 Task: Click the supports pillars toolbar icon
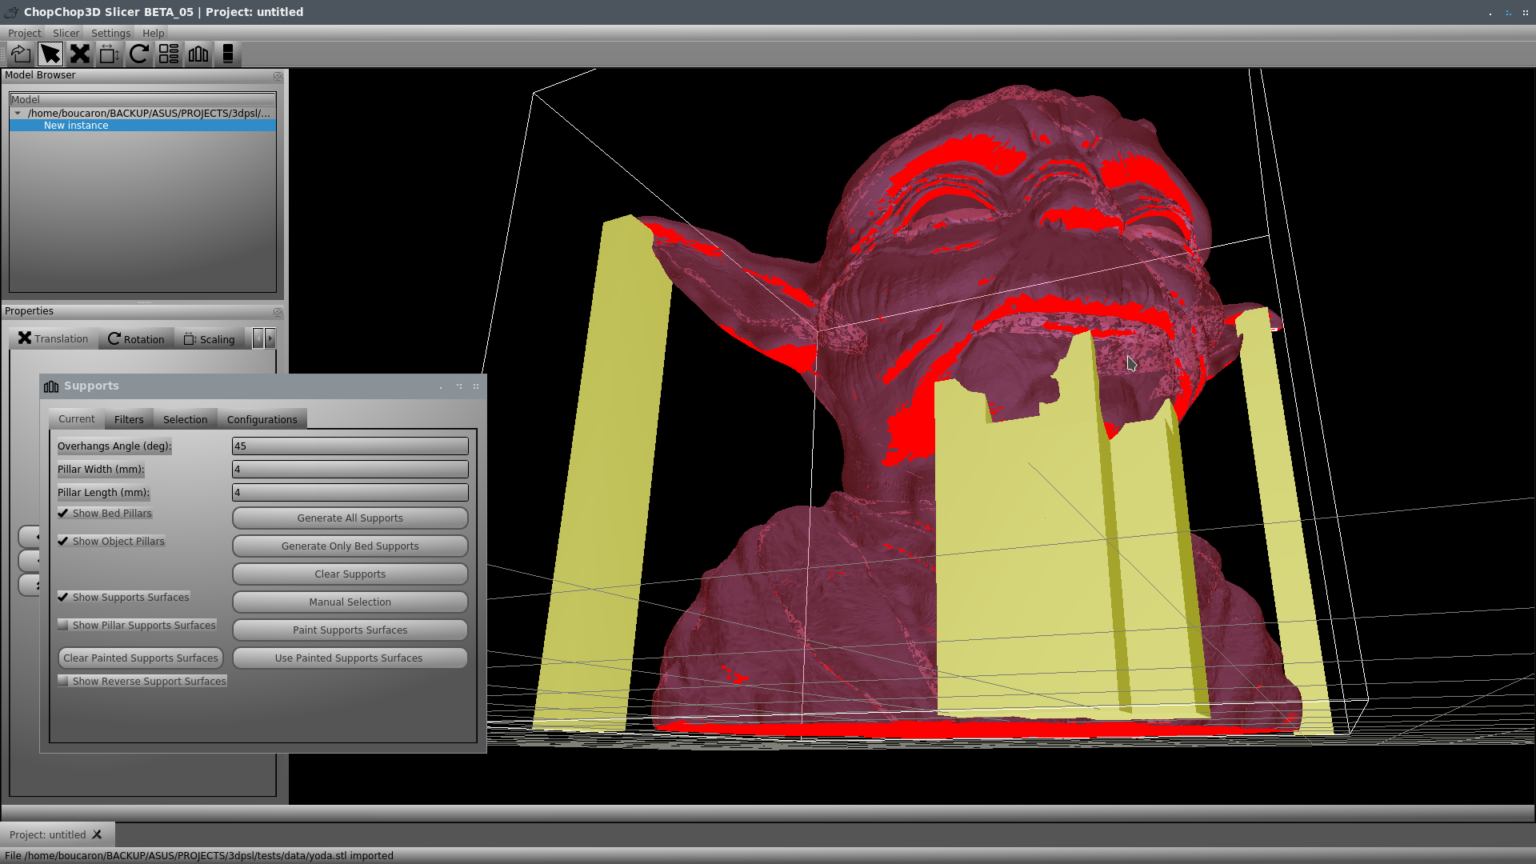pos(198,54)
